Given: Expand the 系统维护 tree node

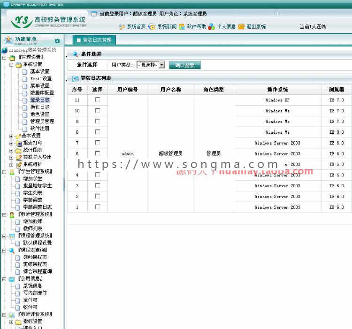Looking at the screenshot, I should pos(11,165).
